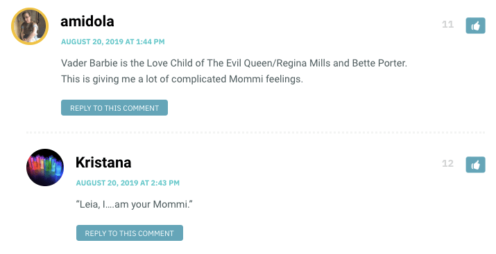Click the 'Leia, I....am your Mommi.' text
The height and width of the screenshot is (254, 496).
(135, 204)
